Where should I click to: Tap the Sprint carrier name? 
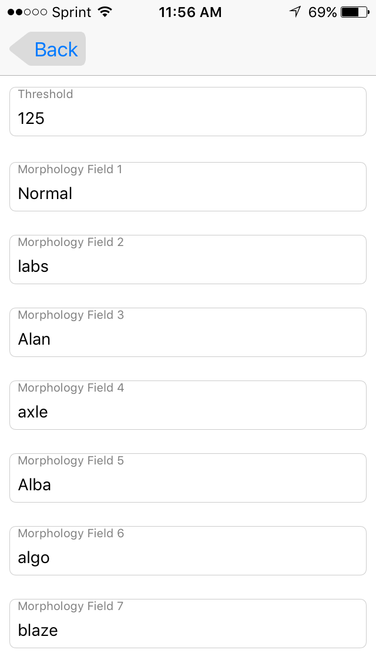pyautogui.click(x=72, y=12)
